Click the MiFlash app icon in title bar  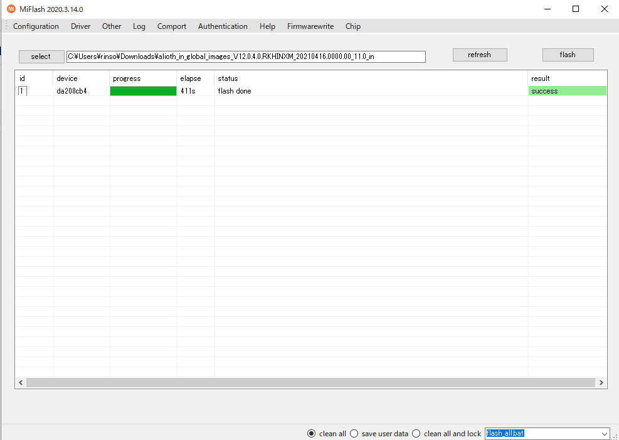coord(11,9)
